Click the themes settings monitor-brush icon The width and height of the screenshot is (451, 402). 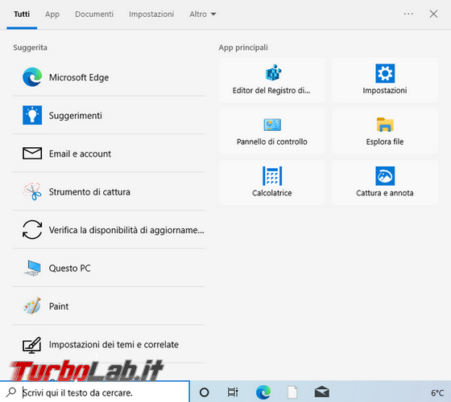coord(32,345)
